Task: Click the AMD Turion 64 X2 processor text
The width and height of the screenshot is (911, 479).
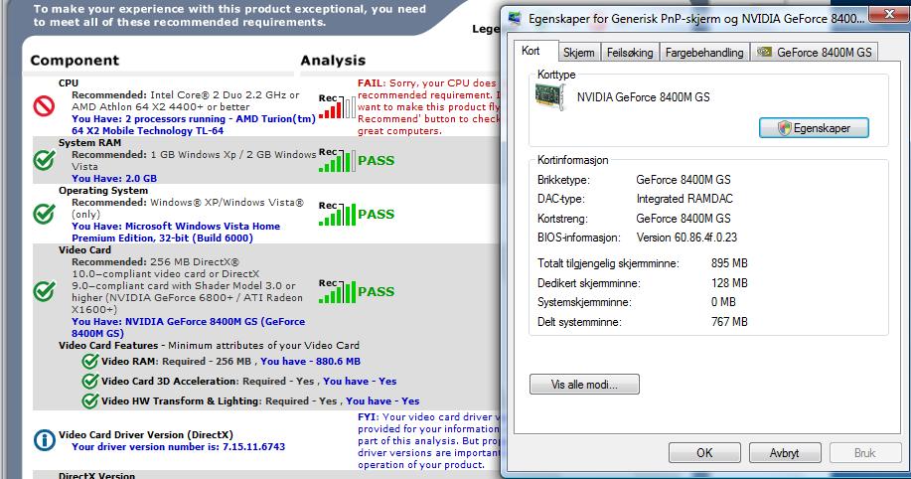Action: (x=194, y=124)
